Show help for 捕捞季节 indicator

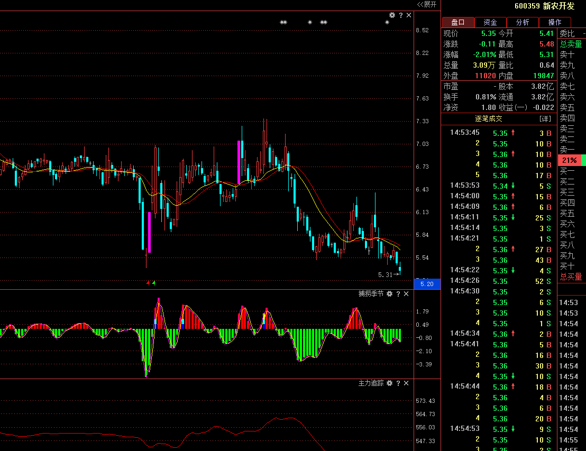coord(398,293)
